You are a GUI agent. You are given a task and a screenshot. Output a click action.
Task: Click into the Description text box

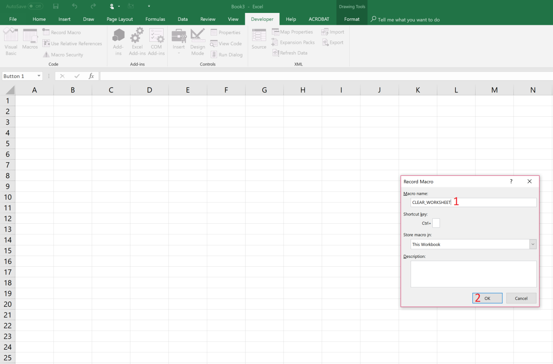point(474,274)
